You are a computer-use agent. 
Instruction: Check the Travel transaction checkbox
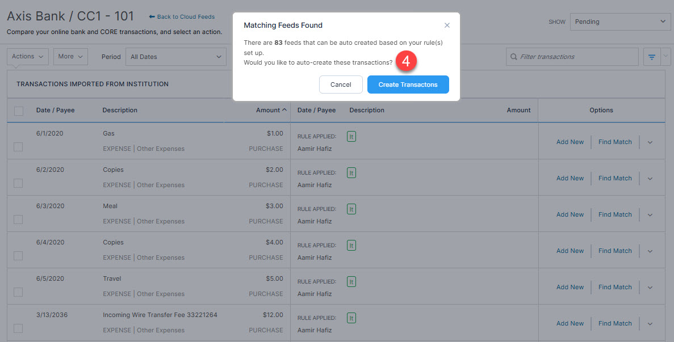click(18, 292)
